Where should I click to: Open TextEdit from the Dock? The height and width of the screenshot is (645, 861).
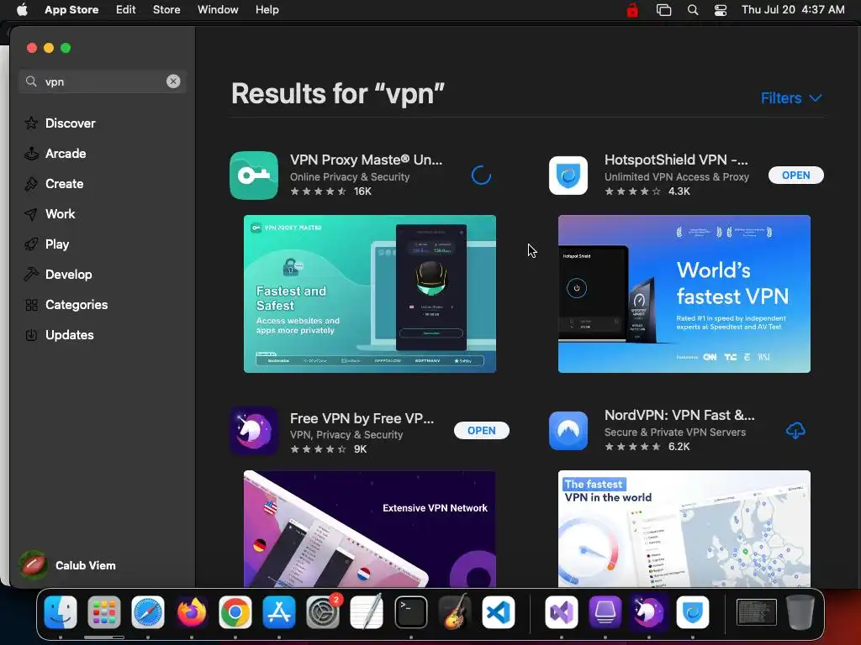tap(367, 612)
